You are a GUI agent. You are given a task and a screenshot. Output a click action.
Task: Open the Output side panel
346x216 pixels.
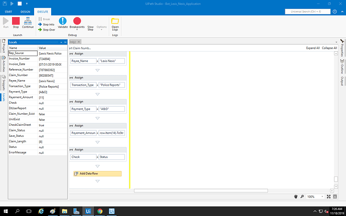(342, 81)
